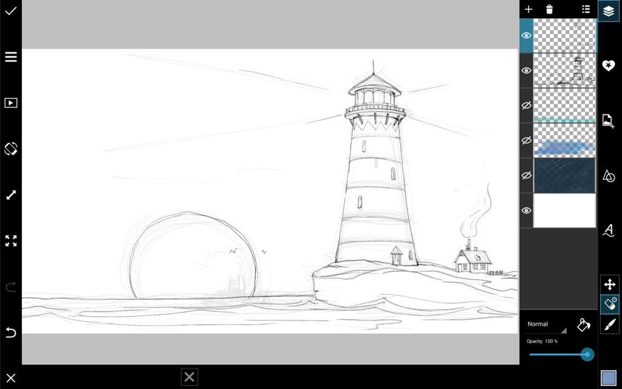The height and width of the screenshot is (389, 622).
Task: Click the Opacity 100 % label
Action: pyautogui.click(x=542, y=342)
